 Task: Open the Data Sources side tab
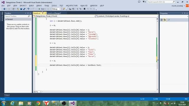[x=2, y=16]
